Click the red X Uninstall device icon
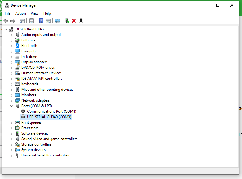242x179 pixels. click(x=74, y=21)
